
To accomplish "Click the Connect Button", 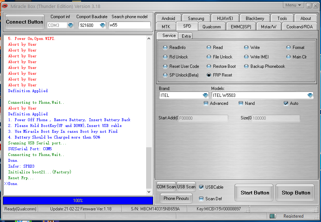I will pos(25,22).
